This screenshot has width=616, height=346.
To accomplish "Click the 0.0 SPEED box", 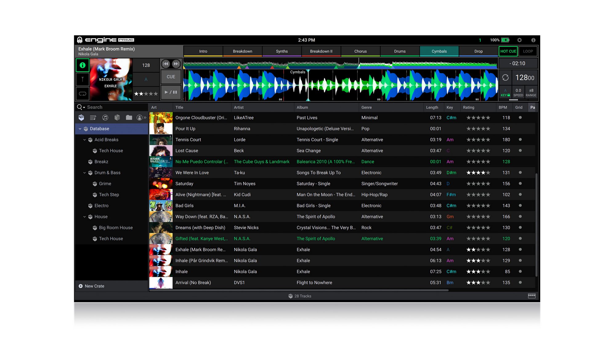I will click(x=518, y=93).
